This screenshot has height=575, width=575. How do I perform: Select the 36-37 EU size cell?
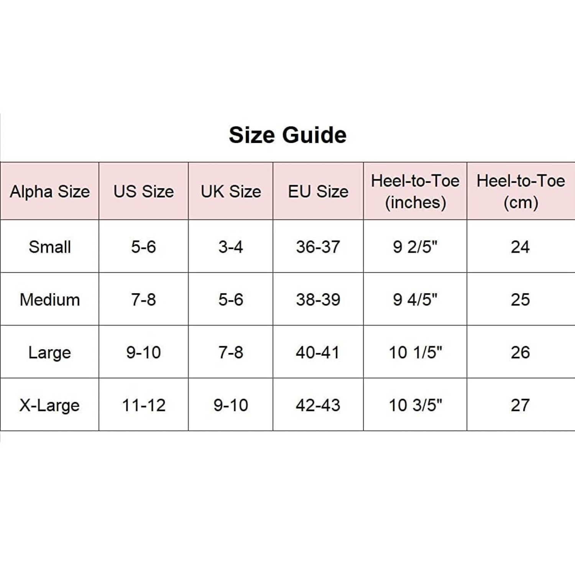(x=318, y=247)
